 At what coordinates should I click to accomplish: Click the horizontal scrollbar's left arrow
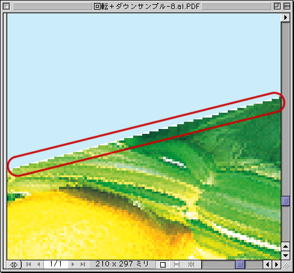click(x=267, y=265)
